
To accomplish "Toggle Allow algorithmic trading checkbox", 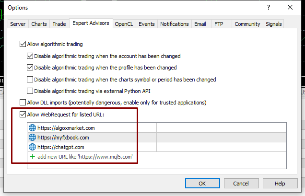I will click(23, 44).
